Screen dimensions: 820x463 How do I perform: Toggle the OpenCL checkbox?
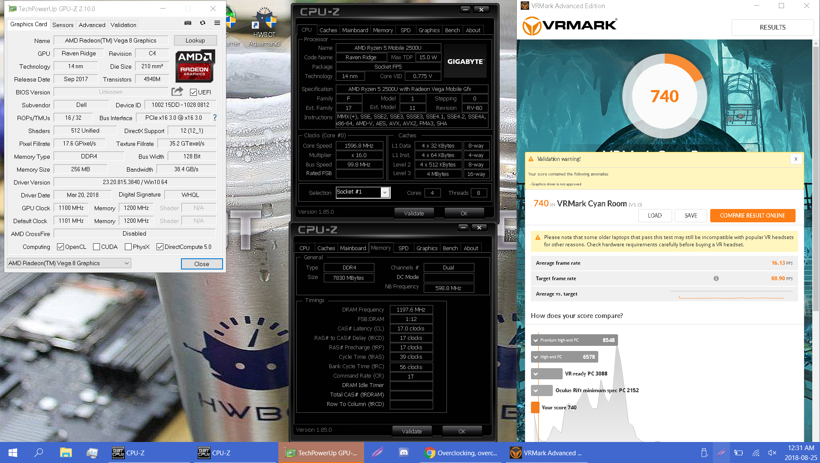click(60, 247)
